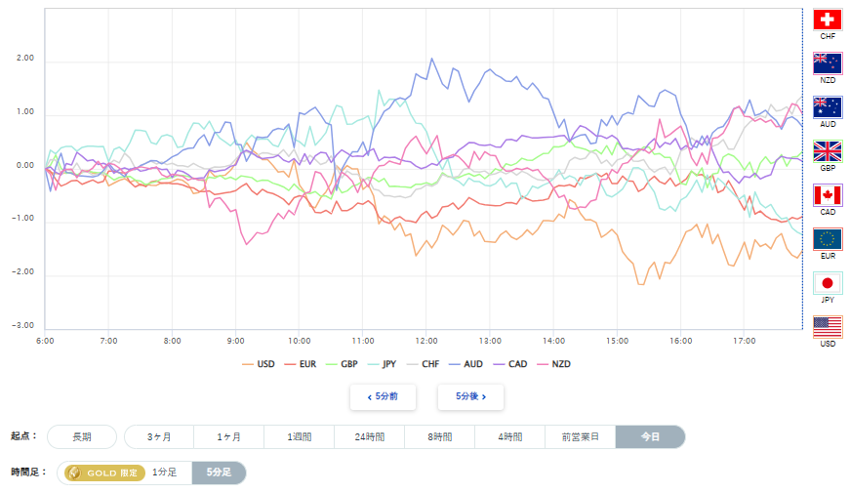850x493 pixels.
Task: Click the 9:00 time axis label
Action: click(235, 341)
